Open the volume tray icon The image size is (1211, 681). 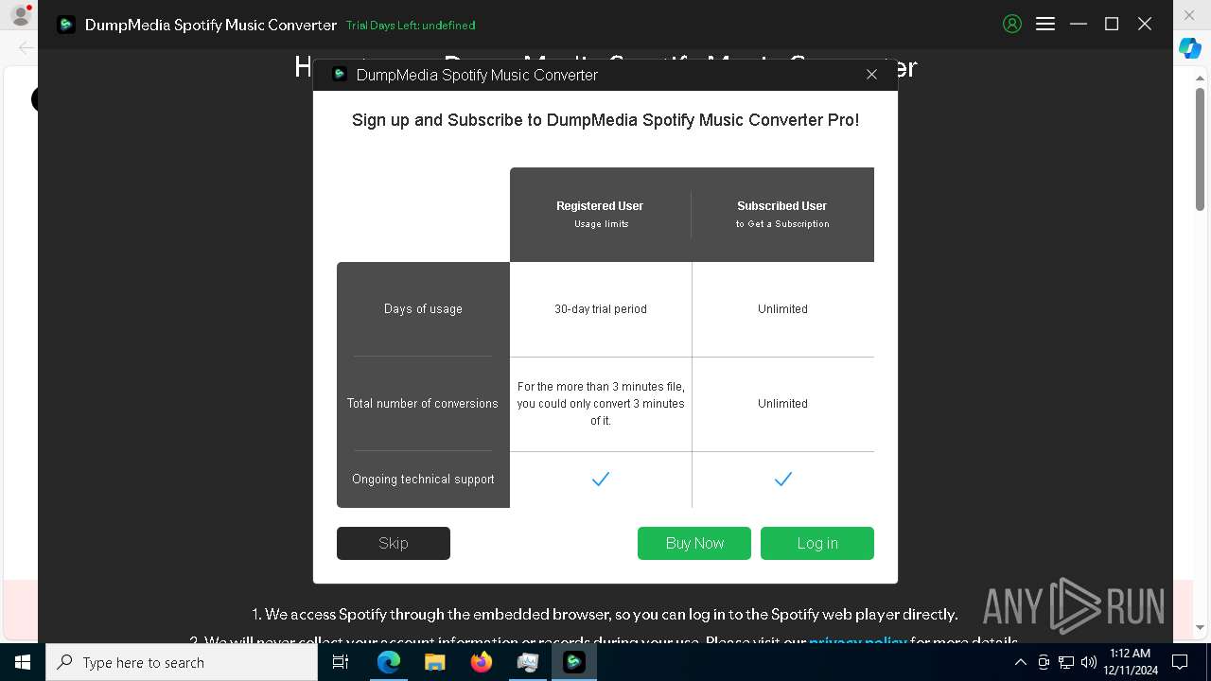[1088, 662]
